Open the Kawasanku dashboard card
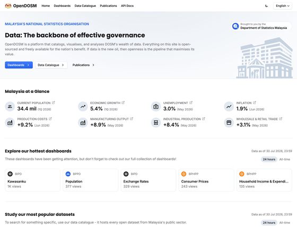Image resolution: width=297 pixels, height=227 pixels. coord(32,180)
